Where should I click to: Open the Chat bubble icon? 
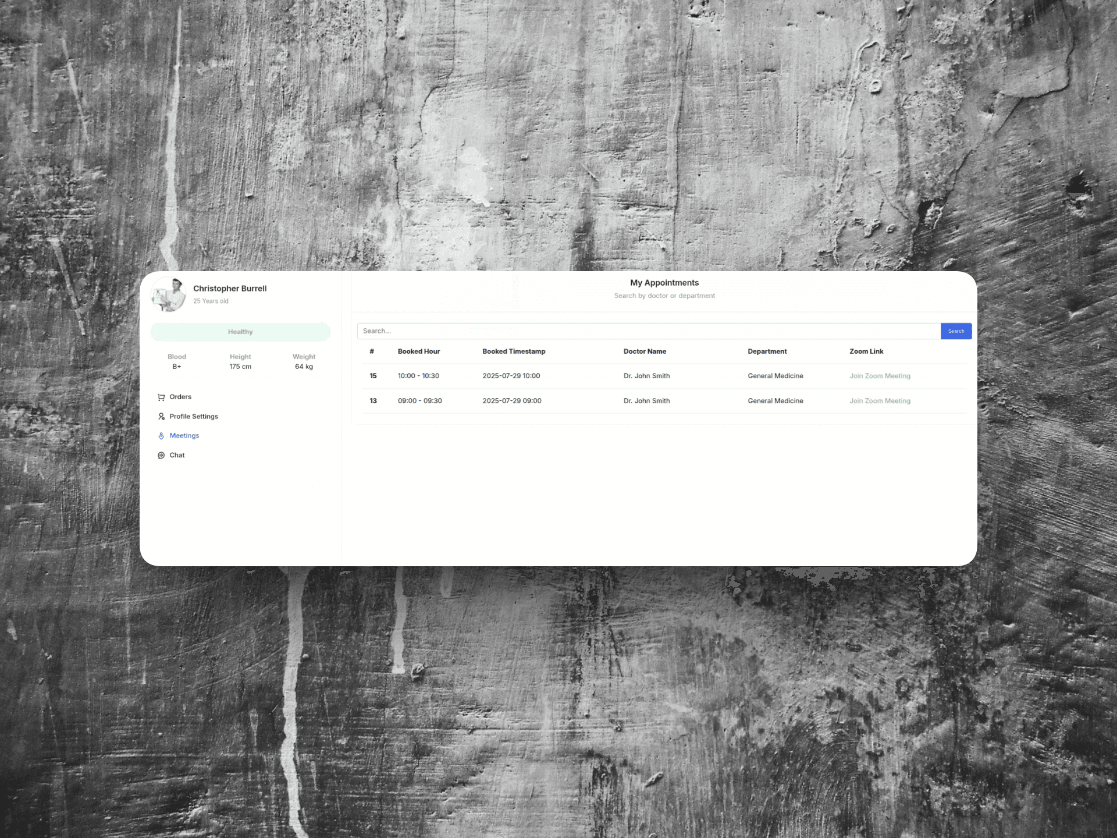[x=161, y=454]
